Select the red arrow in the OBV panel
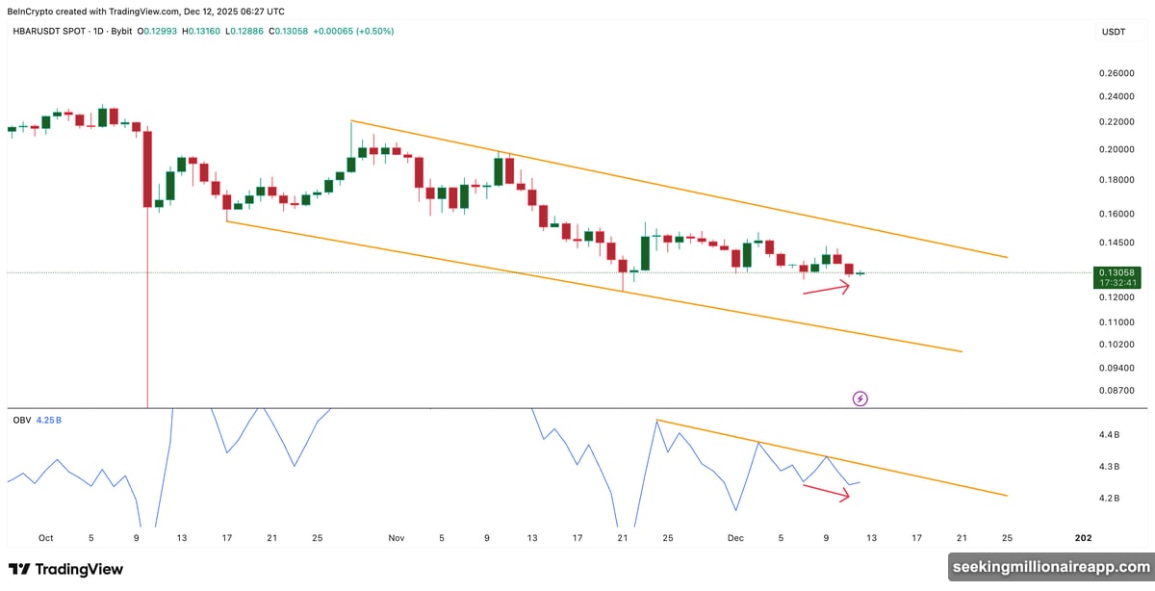Viewport: 1155px width, 591px height. (x=826, y=492)
